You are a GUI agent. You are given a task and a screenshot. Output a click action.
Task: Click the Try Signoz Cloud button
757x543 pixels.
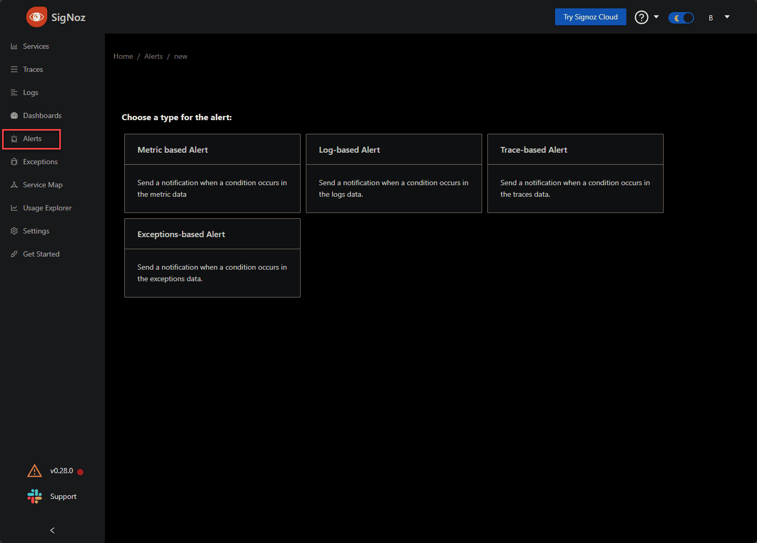[x=591, y=17]
